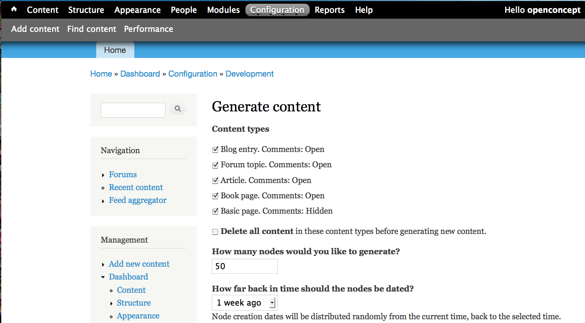Image resolution: width=585 pixels, height=323 pixels.
Task: Switch to the Home tab
Action: tap(114, 50)
